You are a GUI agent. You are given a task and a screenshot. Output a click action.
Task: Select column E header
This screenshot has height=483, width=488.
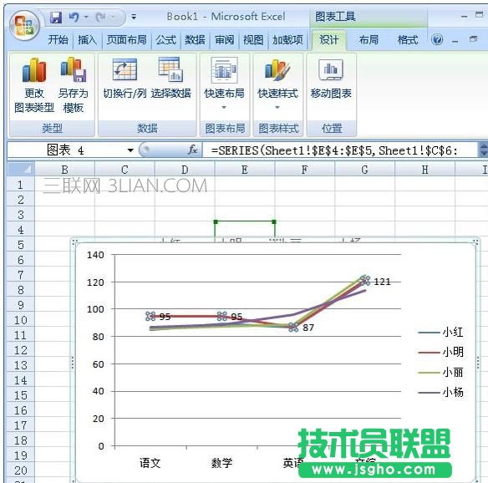point(245,170)
